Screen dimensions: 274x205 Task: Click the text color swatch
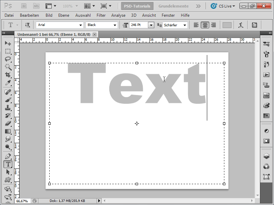[x=227, y=25]
